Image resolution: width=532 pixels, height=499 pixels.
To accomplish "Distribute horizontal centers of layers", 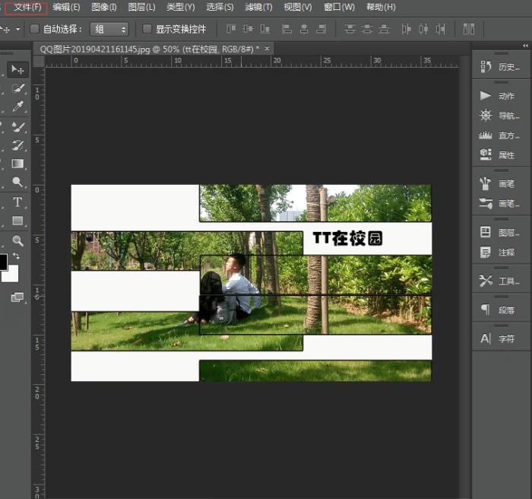I will tap(423, 29).
